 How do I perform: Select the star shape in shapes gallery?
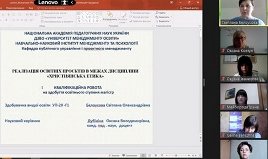point(97,21)
